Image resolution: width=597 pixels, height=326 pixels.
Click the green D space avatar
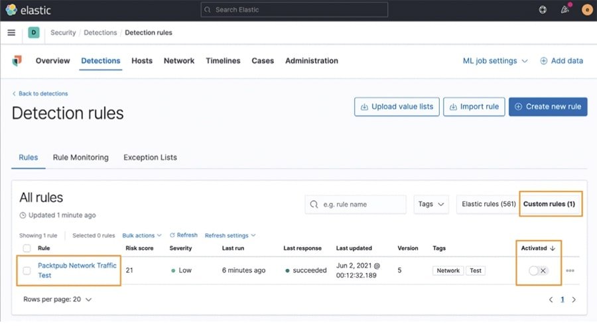coord(34,32)
